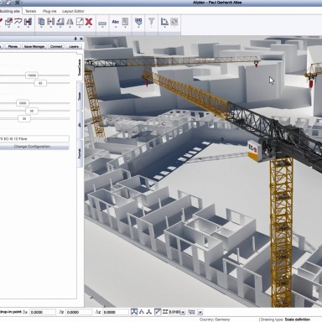This screenshot has height=322, width=322.
Task: Select the mirror tool icon
Action: tap(70, 22)
